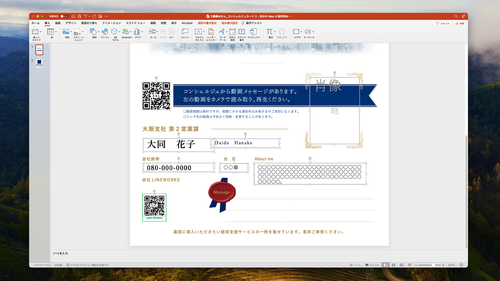Viewport: 500px width, 281px height.
Task: Click the SmartArt icon
Action: 125,32
